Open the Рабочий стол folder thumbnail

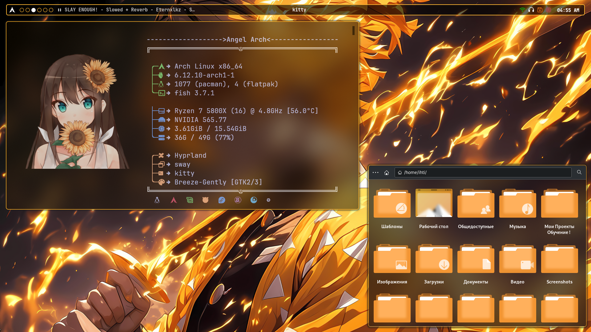point(434,204)
